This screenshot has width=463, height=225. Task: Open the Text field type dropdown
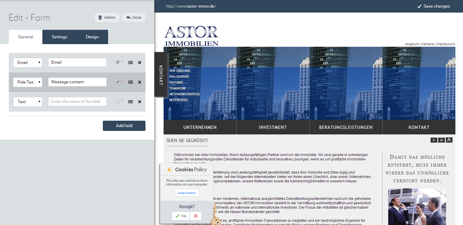coord(28,102)
